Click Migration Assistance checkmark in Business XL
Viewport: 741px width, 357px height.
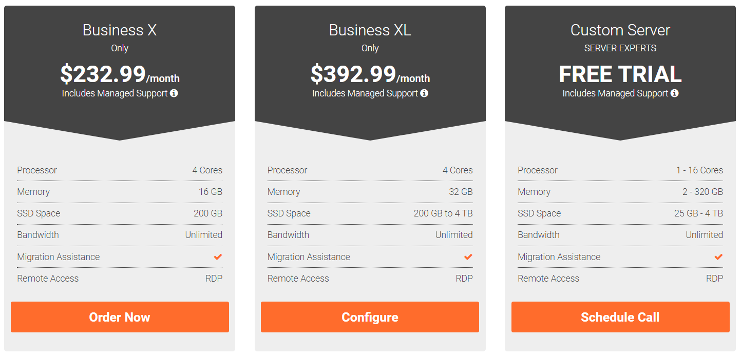[x=468, y=257]
